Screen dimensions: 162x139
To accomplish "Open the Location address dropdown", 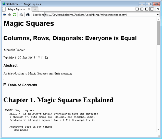I will click(158, 15).
